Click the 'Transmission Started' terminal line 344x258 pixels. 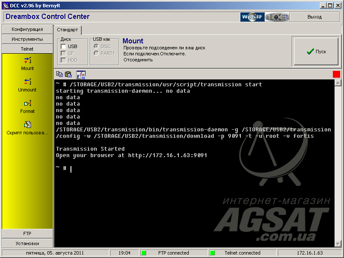[x=90, y=149]
